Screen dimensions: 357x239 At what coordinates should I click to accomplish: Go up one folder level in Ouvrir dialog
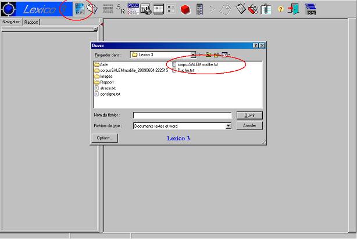pos(208,55)
